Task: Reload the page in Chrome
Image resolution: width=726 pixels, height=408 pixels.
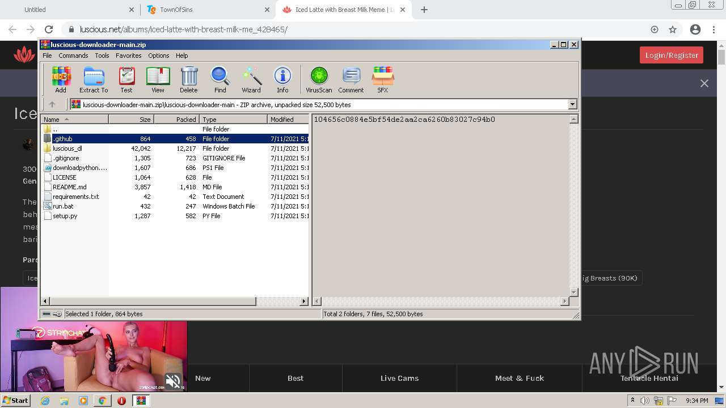Action: [49, 29]
